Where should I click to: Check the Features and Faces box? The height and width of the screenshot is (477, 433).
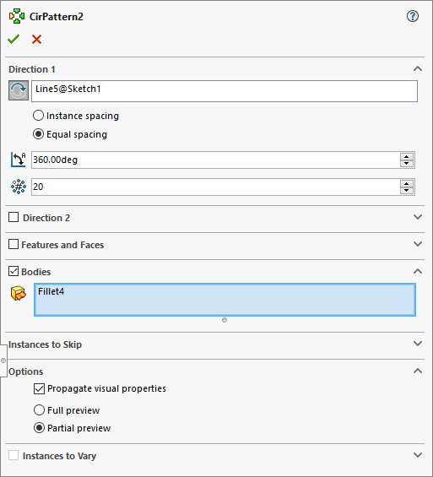click(14, 244)
